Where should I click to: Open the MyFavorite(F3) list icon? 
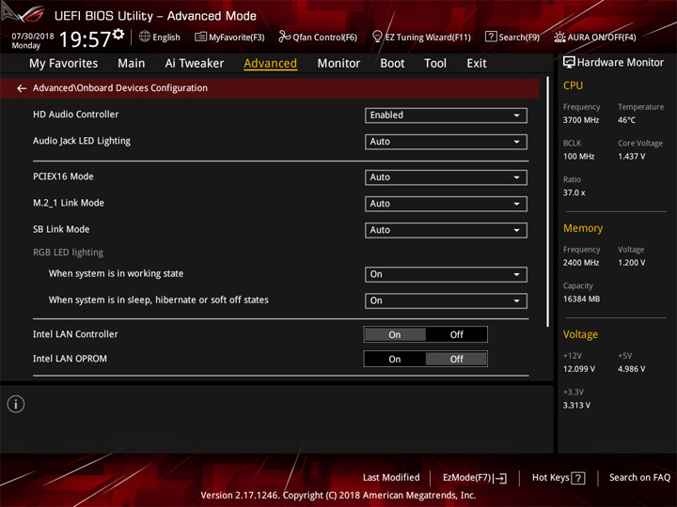pos(200,37)
